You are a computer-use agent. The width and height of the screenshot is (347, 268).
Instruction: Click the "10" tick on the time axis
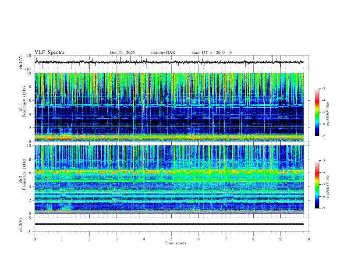(308, 239)
